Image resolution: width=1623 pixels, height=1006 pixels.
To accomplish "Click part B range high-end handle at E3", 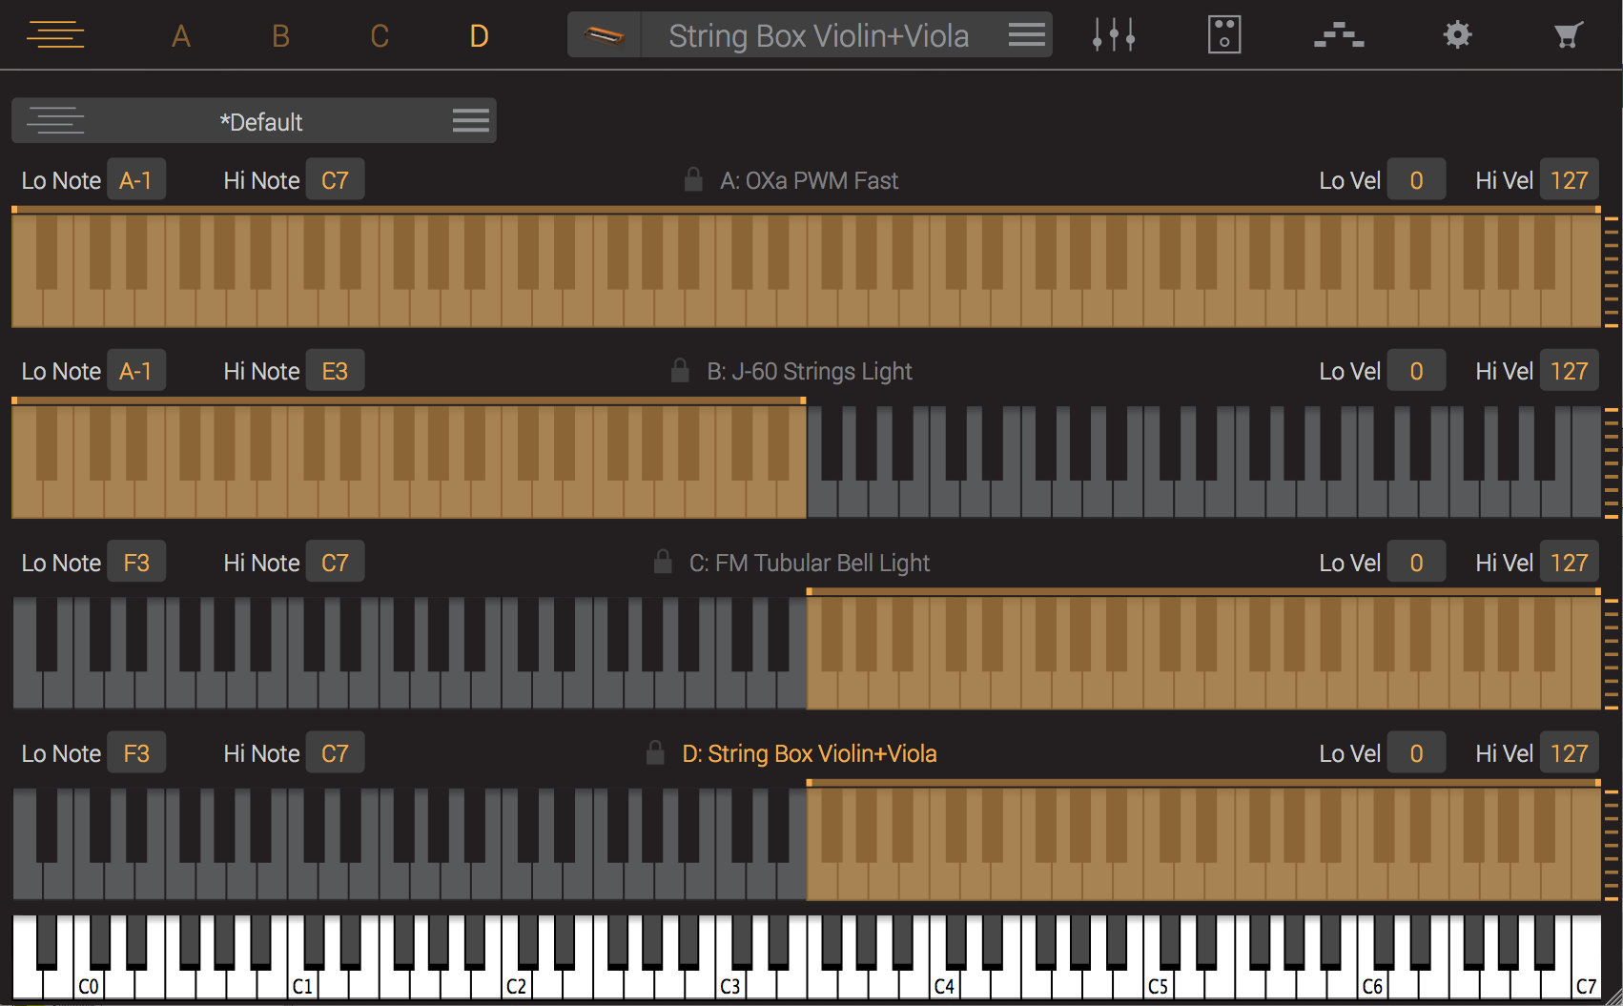I will [x=803, y=400].
